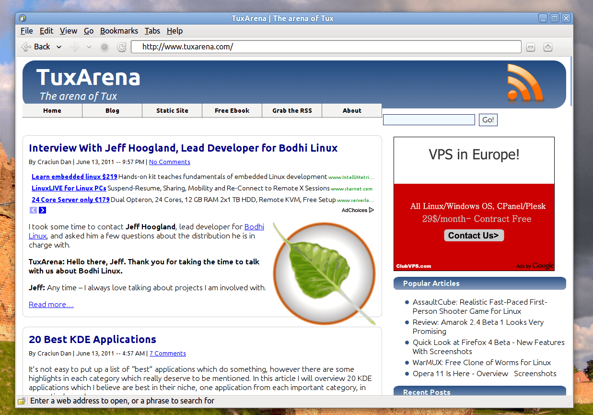Open the No Comments link
Image resolution: width=593 pixels, height=415 pixels.
coord(170,162)
